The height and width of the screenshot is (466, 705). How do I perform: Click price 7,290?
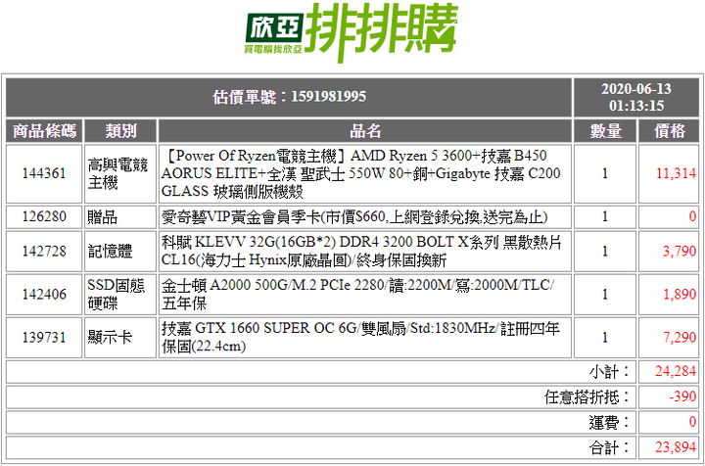(x=680, y=337)
